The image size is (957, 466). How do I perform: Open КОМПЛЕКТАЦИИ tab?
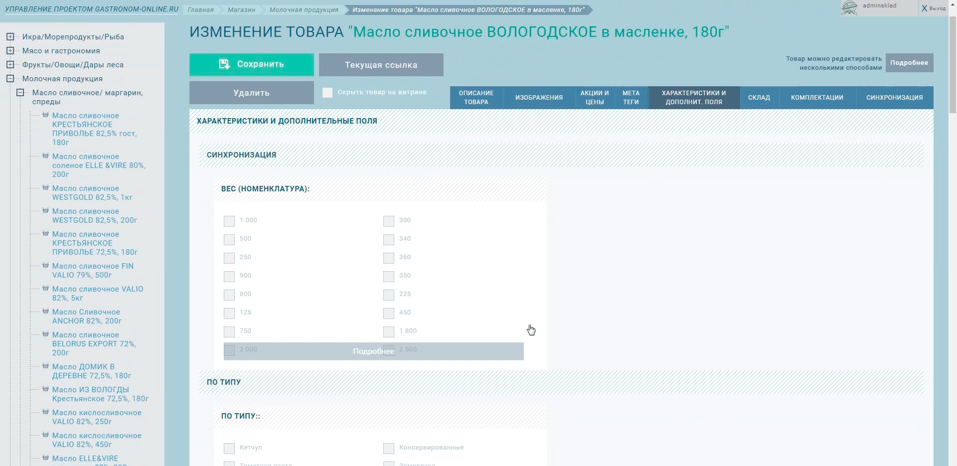[817, 98]
